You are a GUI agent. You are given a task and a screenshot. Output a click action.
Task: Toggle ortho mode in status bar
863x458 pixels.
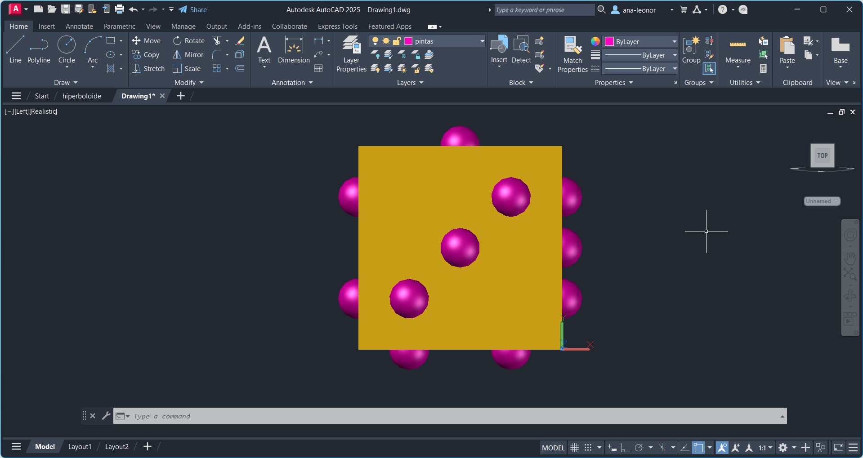click(625, 448)
